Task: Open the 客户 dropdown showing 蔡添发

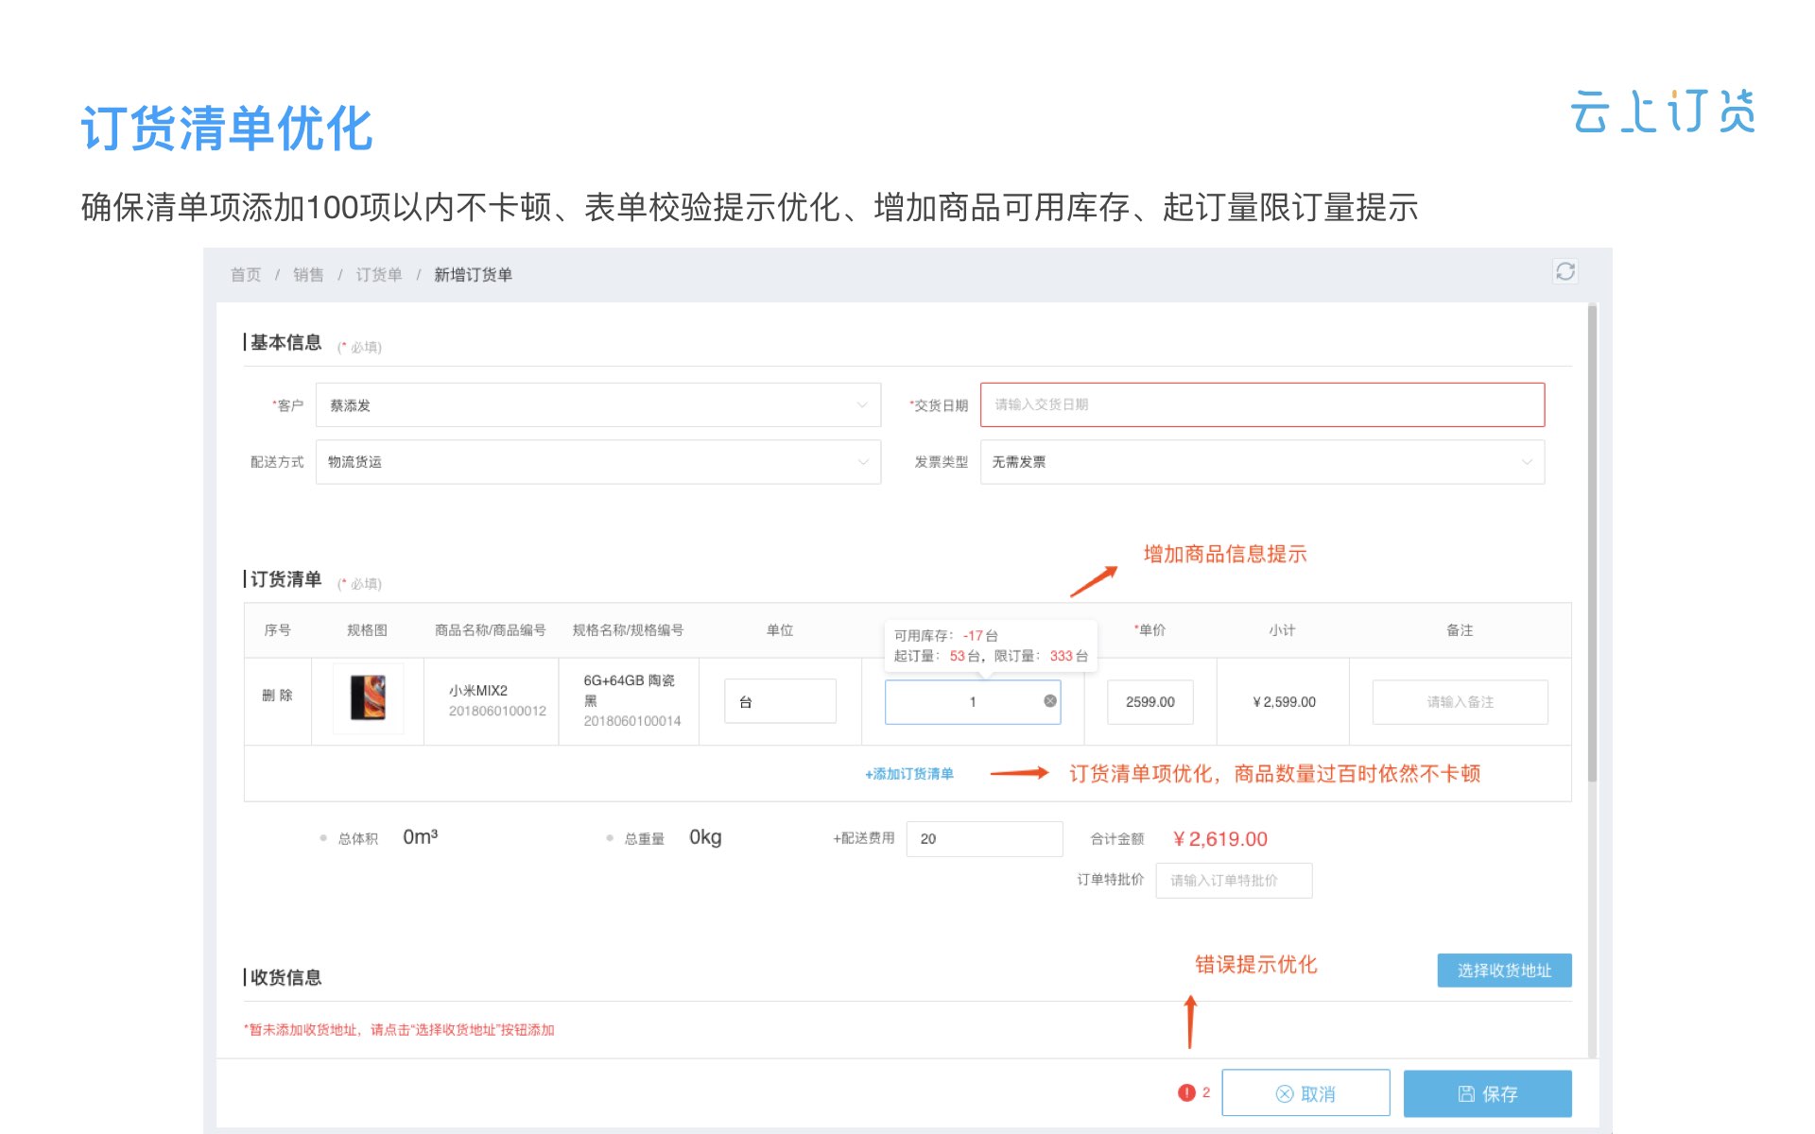Action: (597, 405)
